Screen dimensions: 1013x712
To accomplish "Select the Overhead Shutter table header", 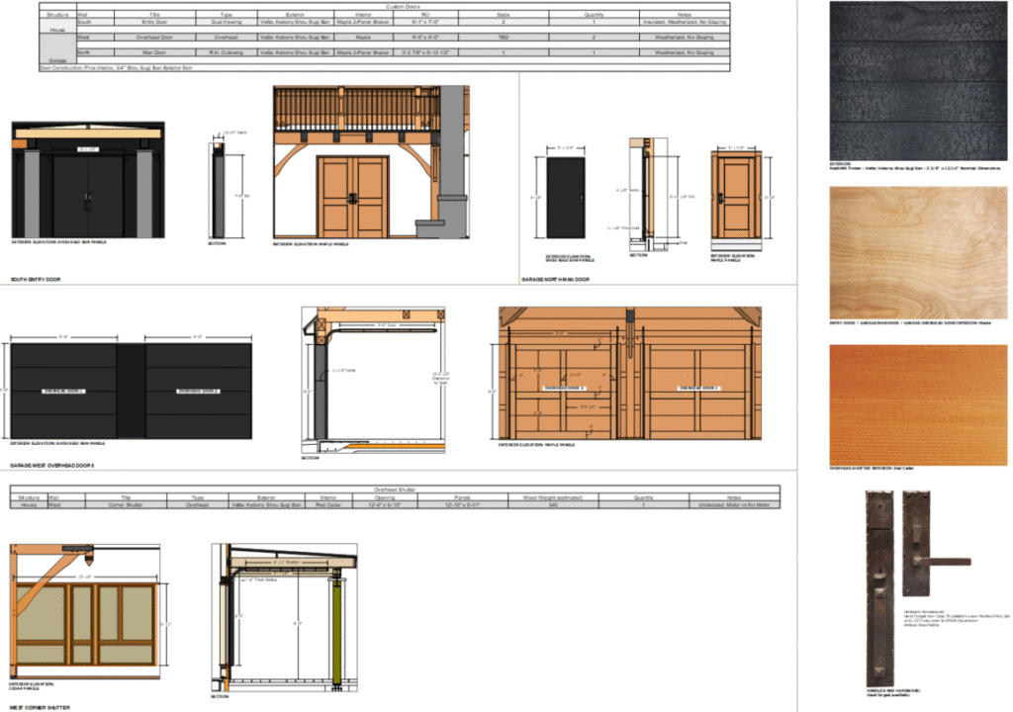I will [x=396, y=489].
